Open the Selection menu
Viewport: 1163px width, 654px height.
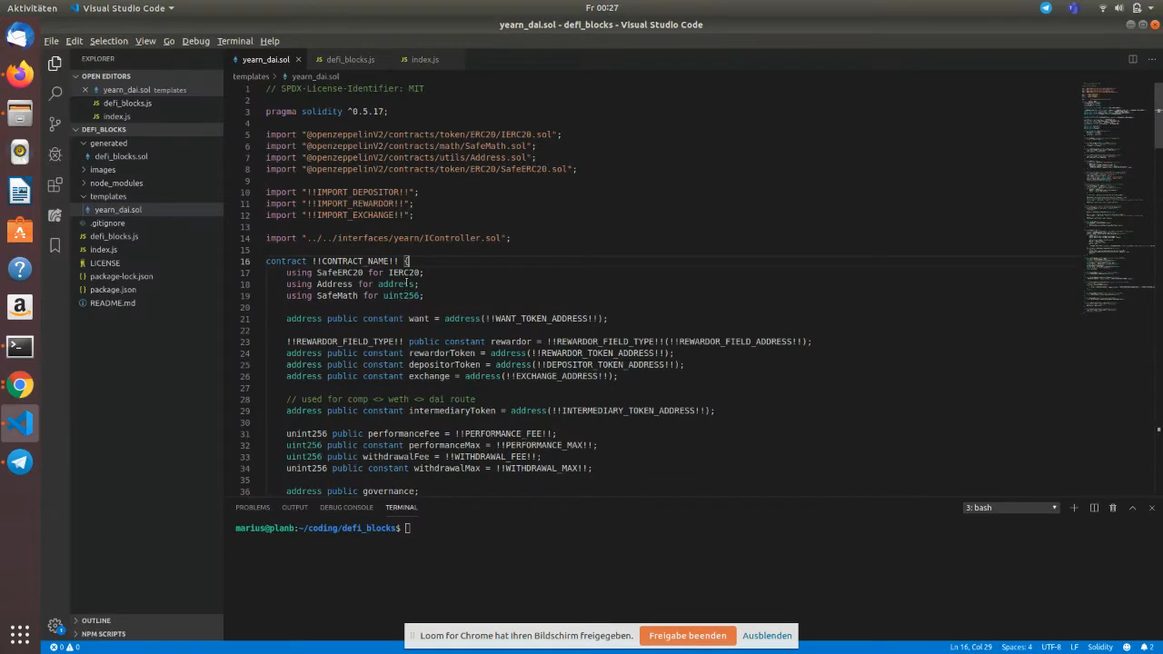coord(108,41)
